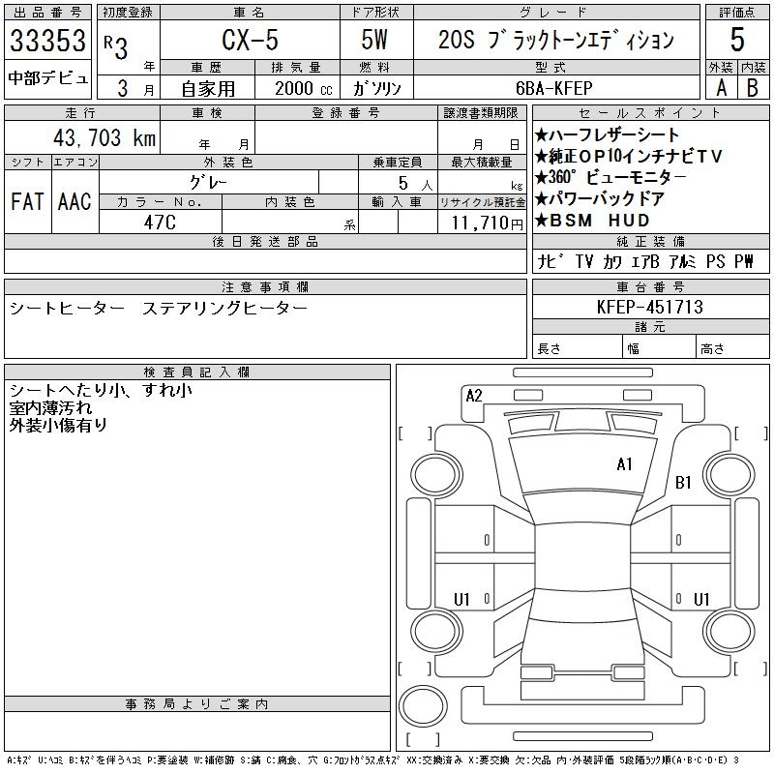The image size is (774, 774).
Task: Click the lot number 33353
Action: click(47, 40)
